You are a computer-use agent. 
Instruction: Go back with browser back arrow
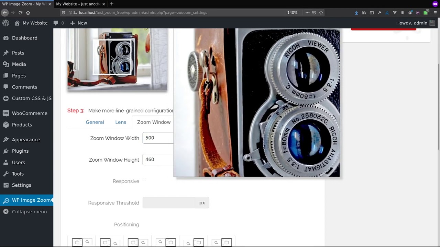click(x=4, y=12)
